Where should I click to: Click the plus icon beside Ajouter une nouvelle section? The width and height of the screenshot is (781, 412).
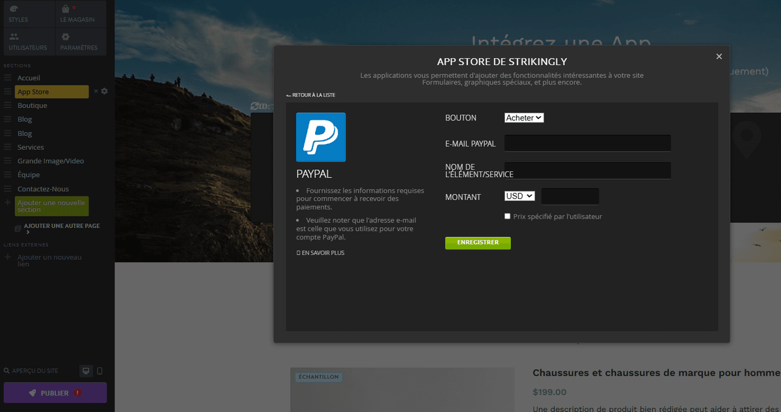coord(8,203)
